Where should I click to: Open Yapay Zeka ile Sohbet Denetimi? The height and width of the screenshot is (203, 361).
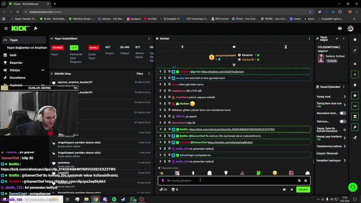click(331, 130)
